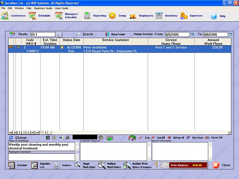Click the grid horizontal scrollbar right arrow
Image resolution: width=239 pixels, height=179 pixels.
229,132
